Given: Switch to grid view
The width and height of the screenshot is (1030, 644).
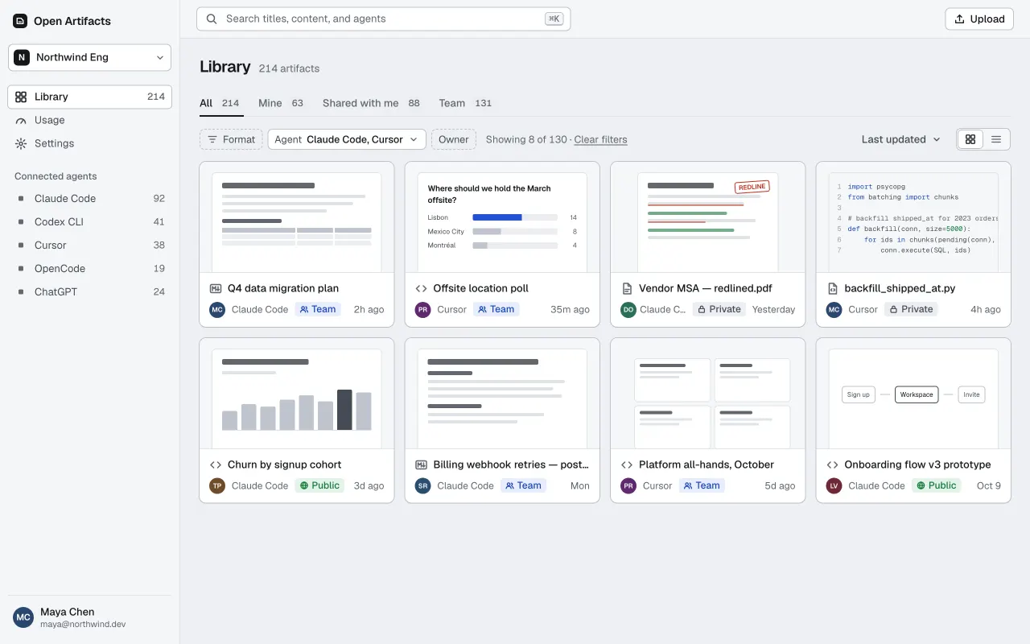Looking at the screenshot, I should coord(970,139).
